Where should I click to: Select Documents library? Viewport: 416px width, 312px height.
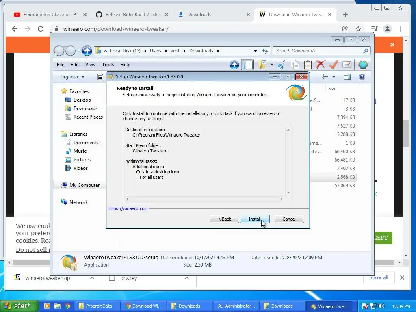(86, 143)
